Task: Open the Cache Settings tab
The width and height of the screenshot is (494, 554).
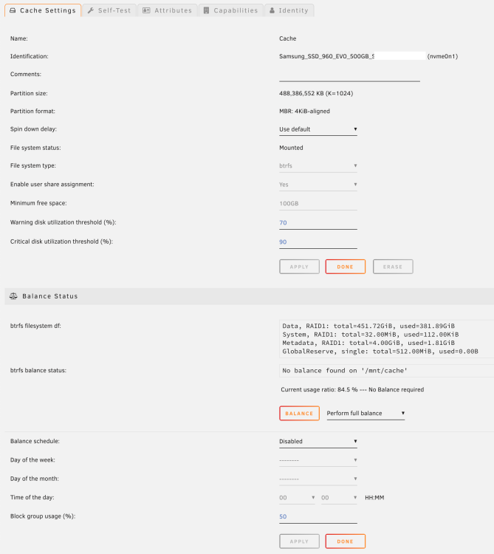Action: click(x=43, y=10)
